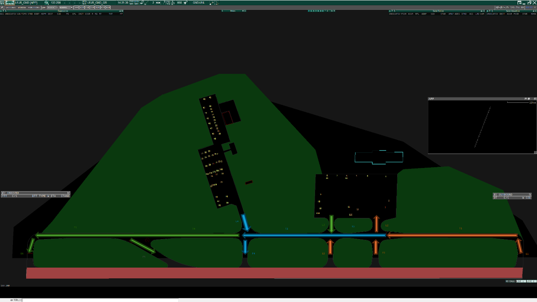Click the command line input field
The image size is (537, 302).
[100, 300]
